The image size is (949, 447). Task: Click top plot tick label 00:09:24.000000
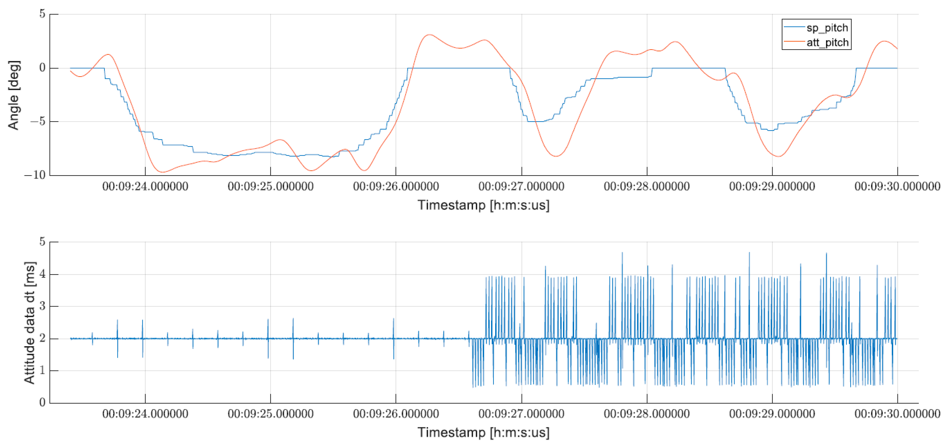coord(145,186)
